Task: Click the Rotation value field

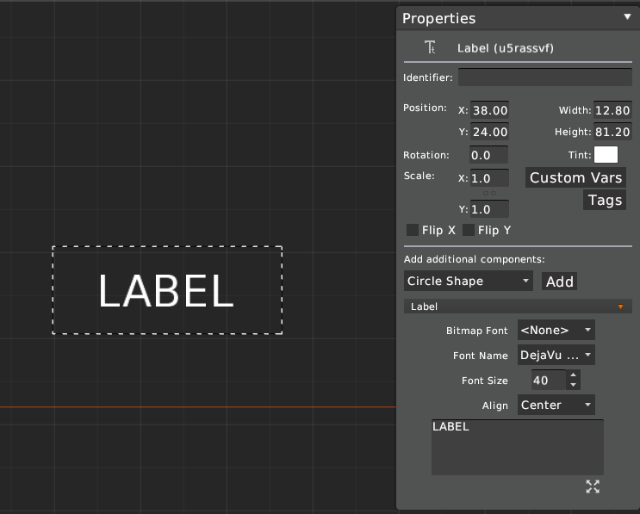Action: [488, 155]
